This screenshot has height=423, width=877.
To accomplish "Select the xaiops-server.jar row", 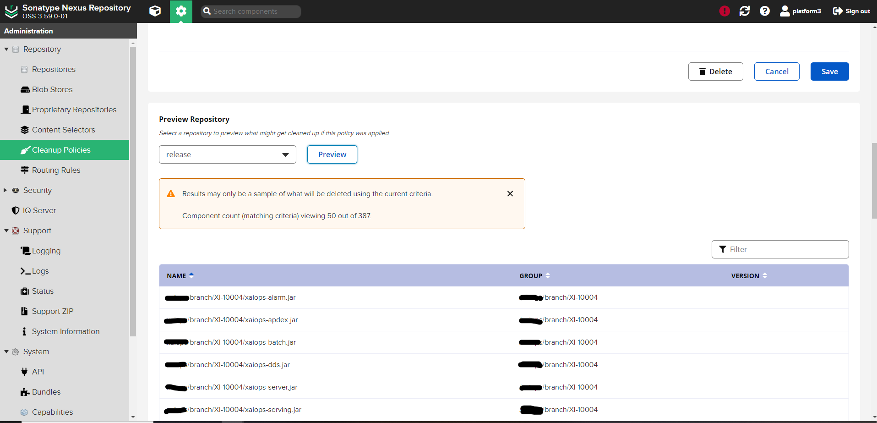I will 504,387.
